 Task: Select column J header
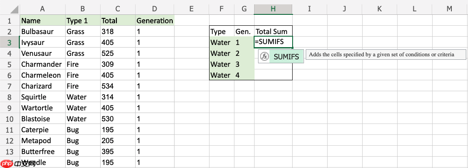click(x=345, y=9)
